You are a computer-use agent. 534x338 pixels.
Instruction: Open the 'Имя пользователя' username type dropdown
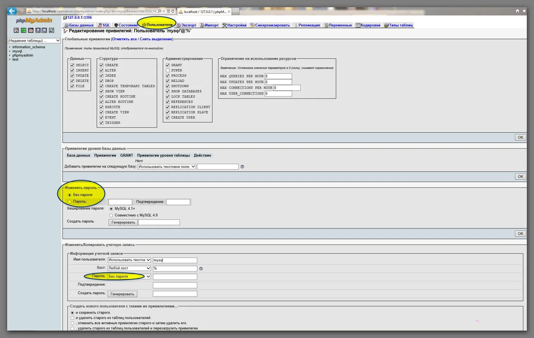(129, 260)
